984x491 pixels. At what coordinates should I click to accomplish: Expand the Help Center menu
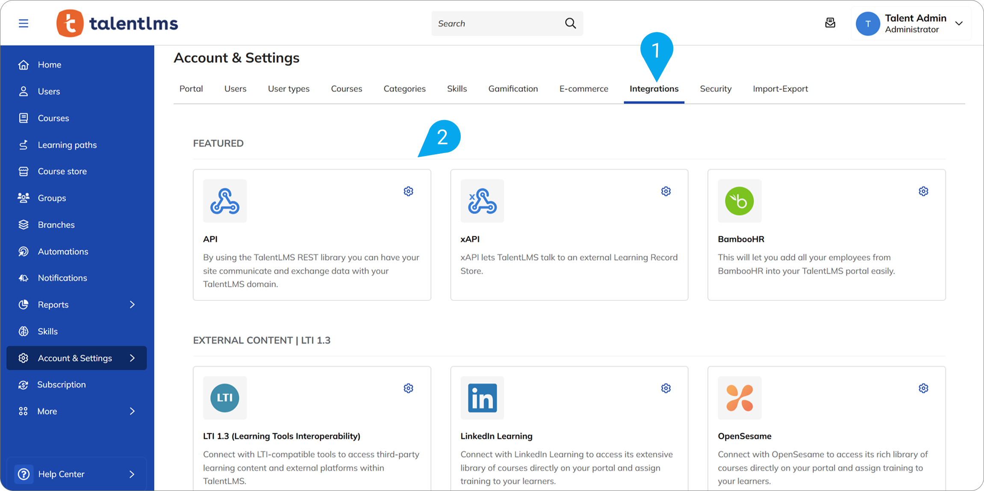pyautogui.click(x=132, y=474)
